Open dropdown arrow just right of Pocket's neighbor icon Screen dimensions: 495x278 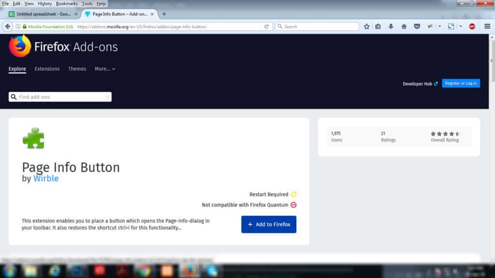[439, 27]
